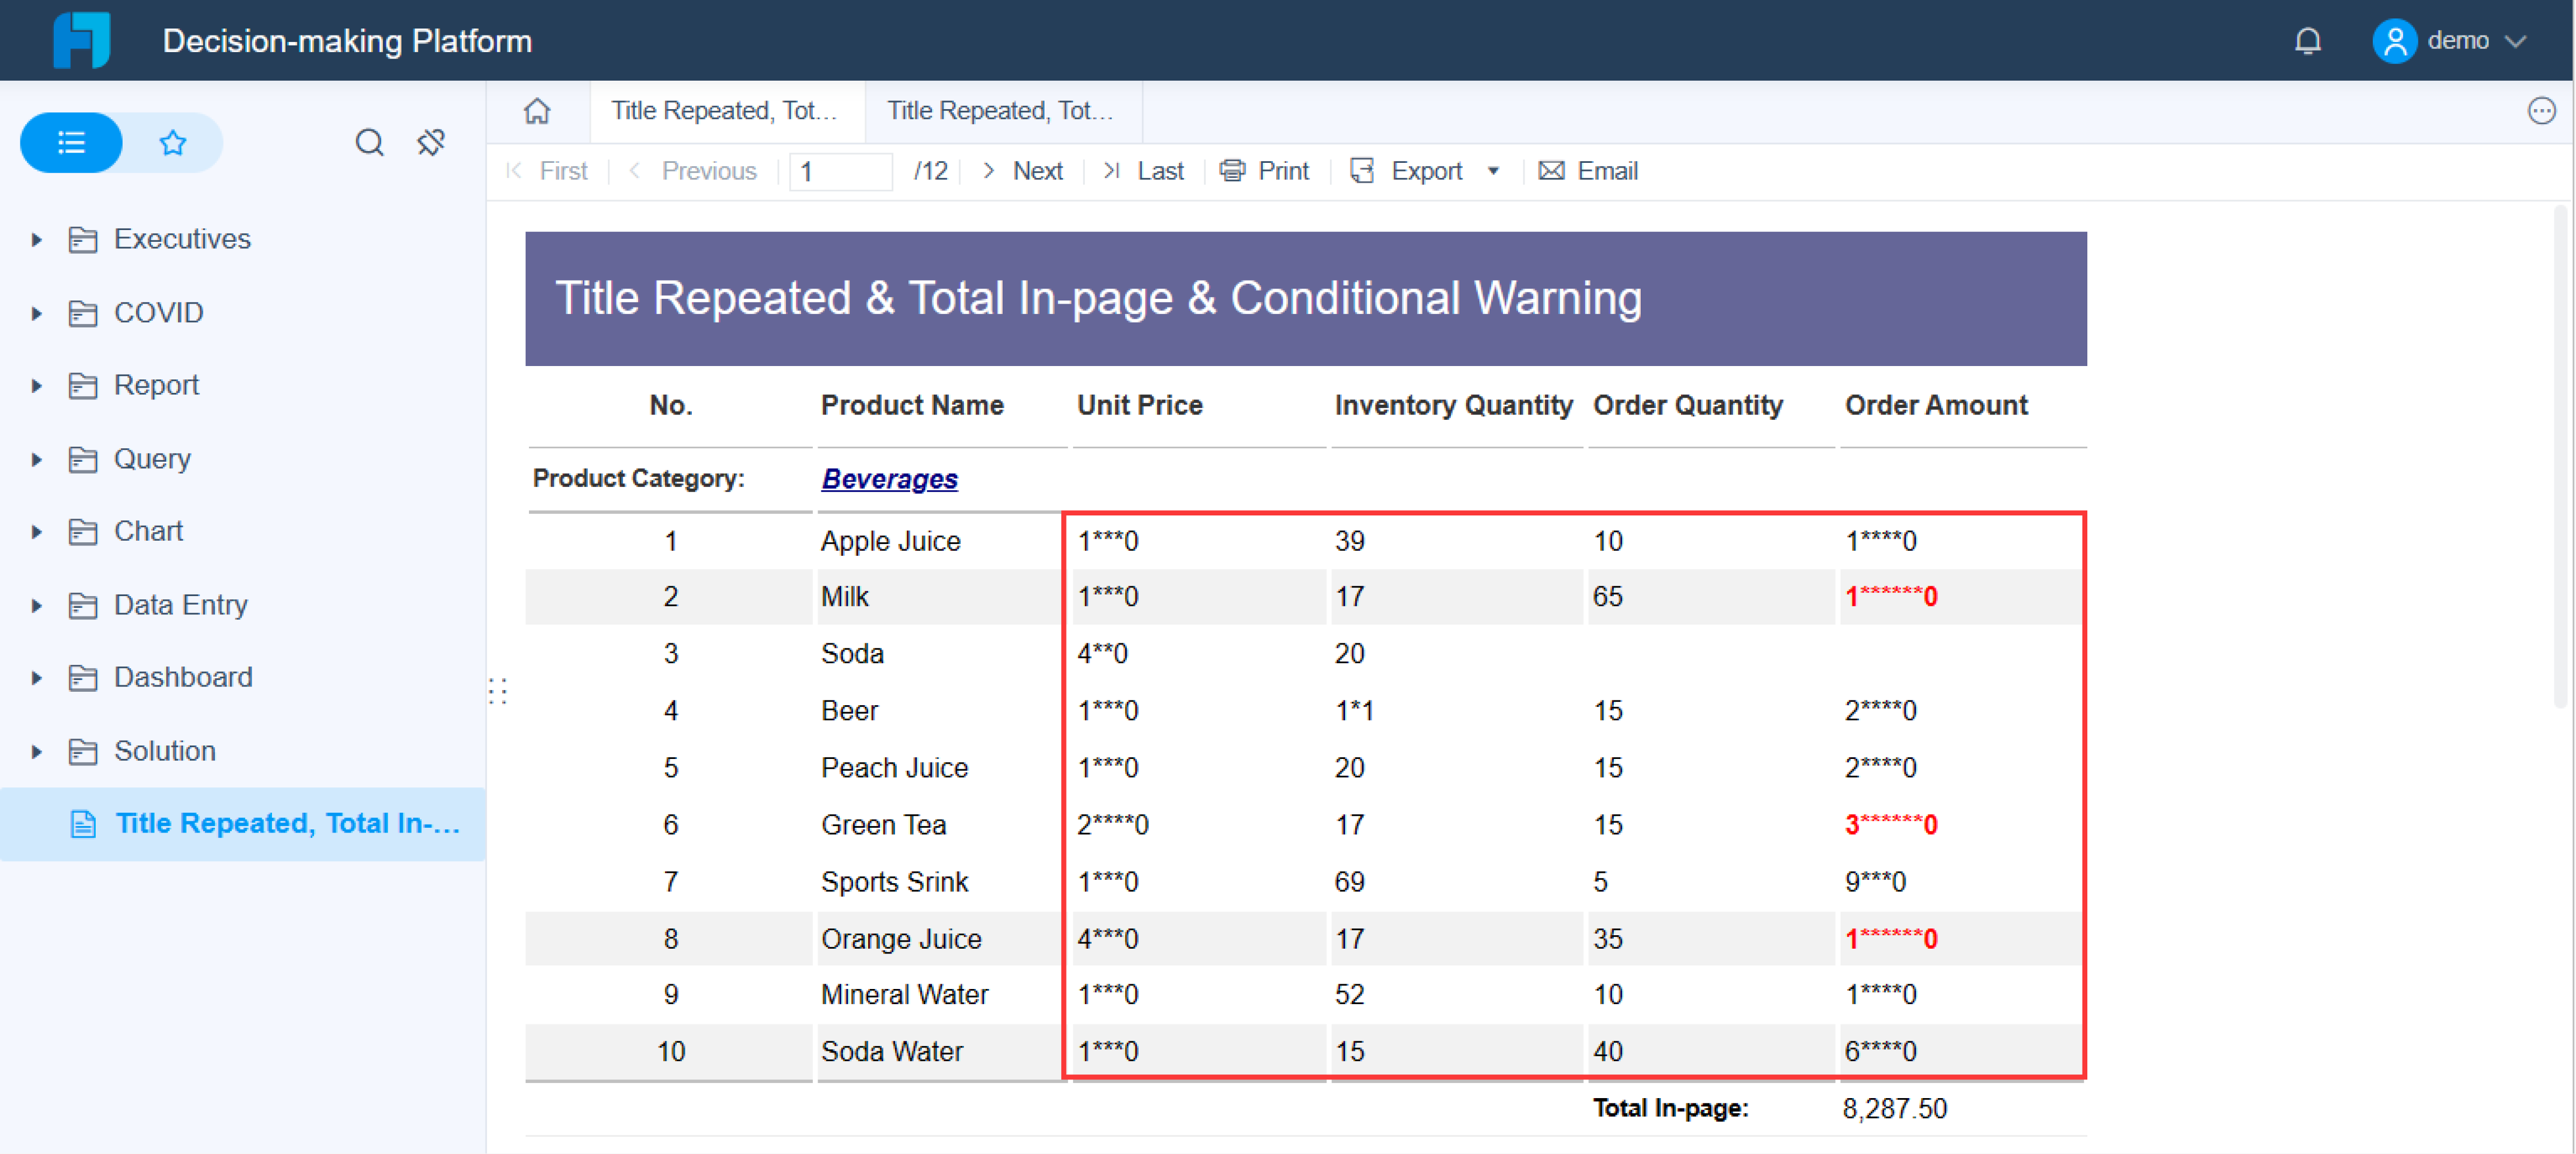This screenshot has height=1154, width=2576.
Task: Click the notification bell icon
Action: pos(2307,41)
